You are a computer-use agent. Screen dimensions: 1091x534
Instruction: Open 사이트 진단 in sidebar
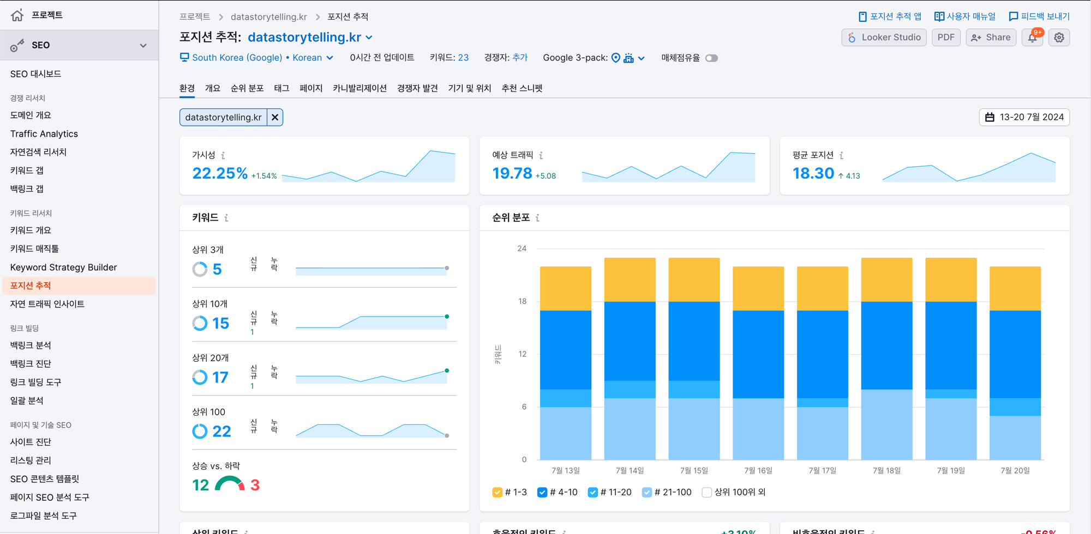[31, 442]
